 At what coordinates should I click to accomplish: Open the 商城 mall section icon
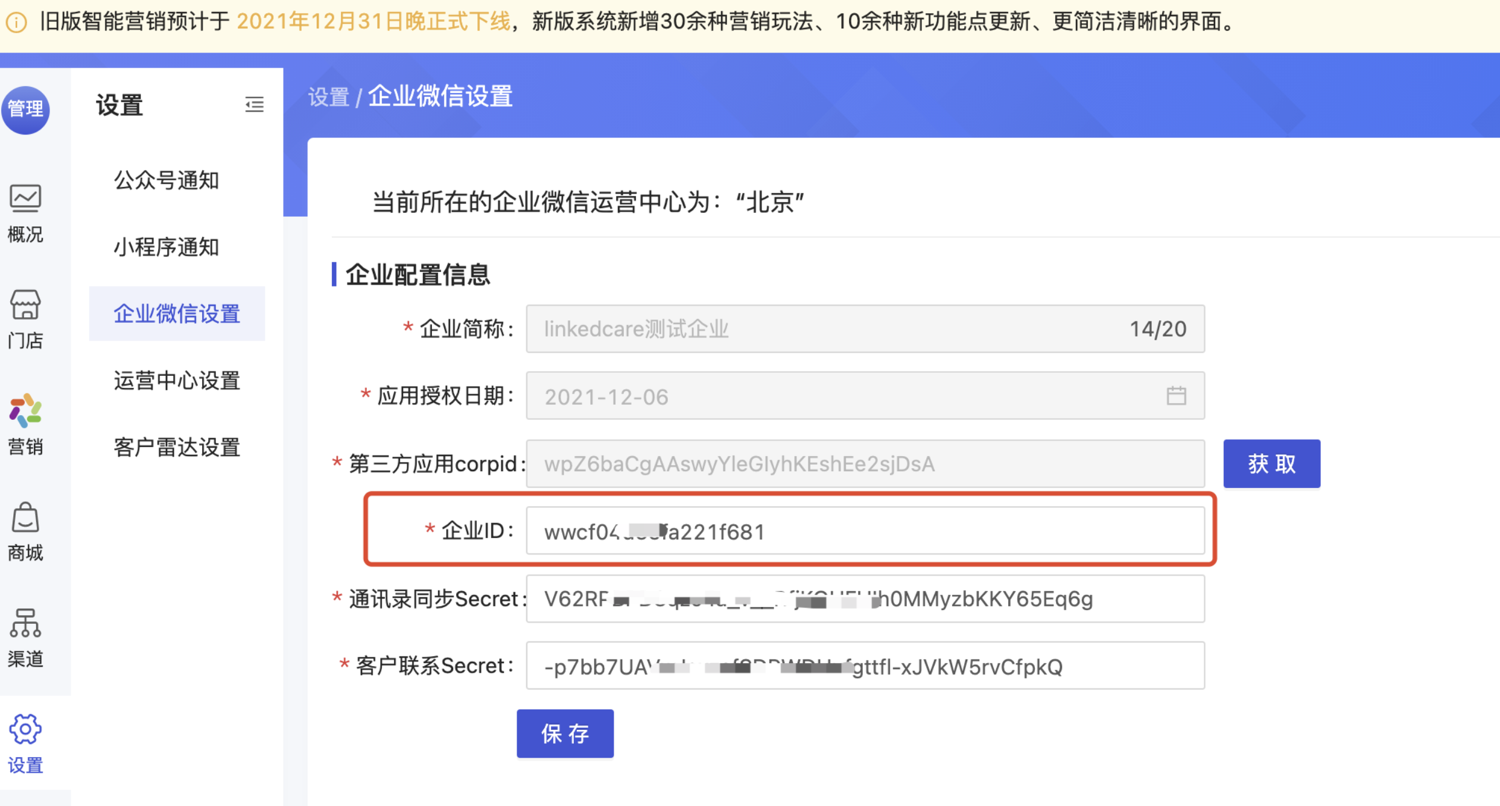(x=25, y=517)
